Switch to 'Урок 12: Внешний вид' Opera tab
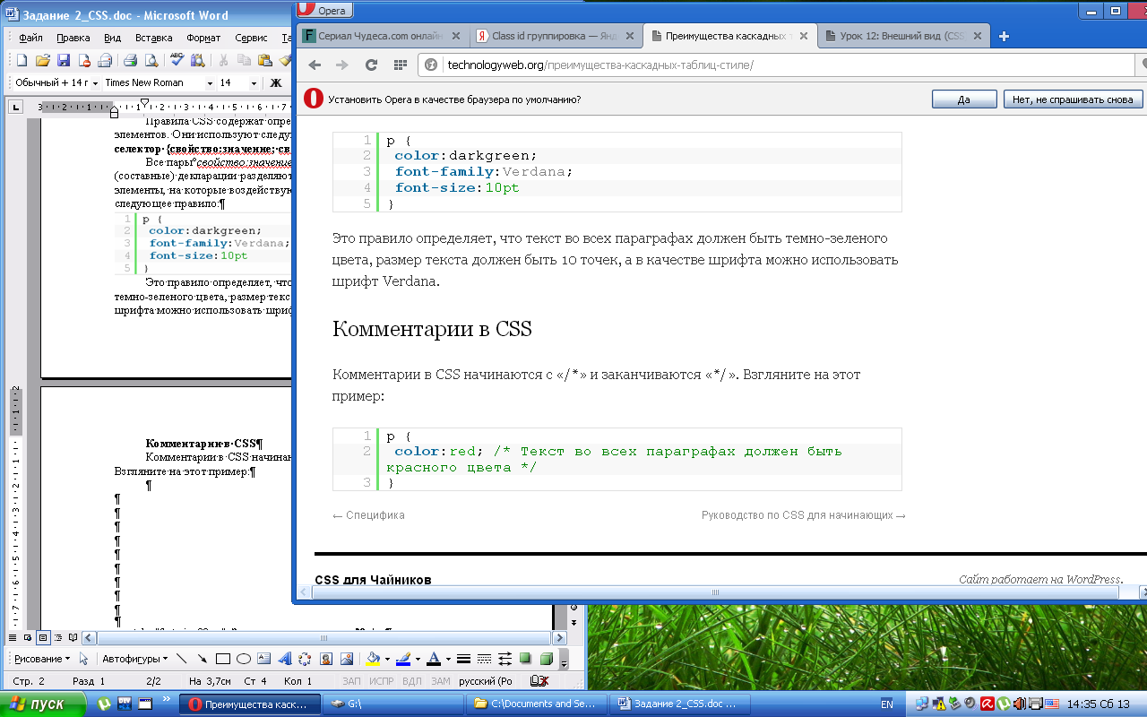The height and width of the screenshot is (717, 1147). point(904,37)
